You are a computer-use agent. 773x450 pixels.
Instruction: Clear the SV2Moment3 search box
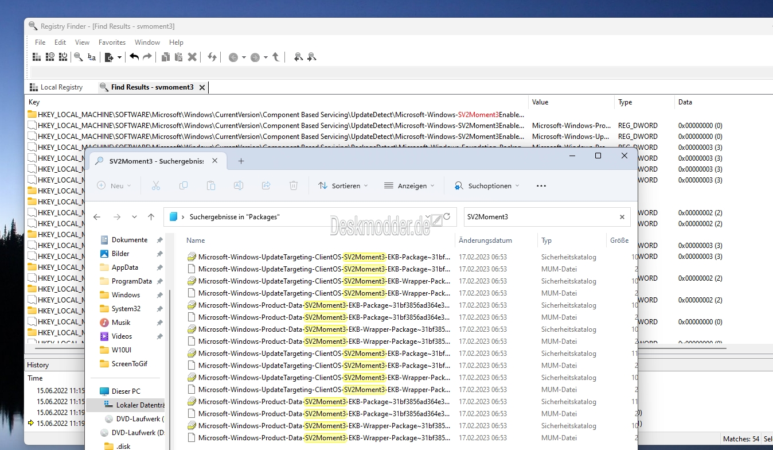pos(622,217)
